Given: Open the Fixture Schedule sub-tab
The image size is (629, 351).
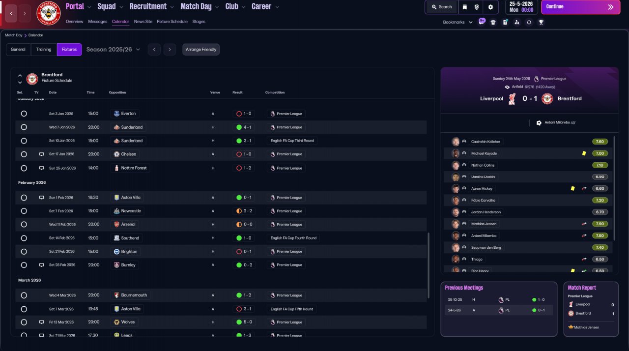Looking at the screenshot, I should coord(172,22).
